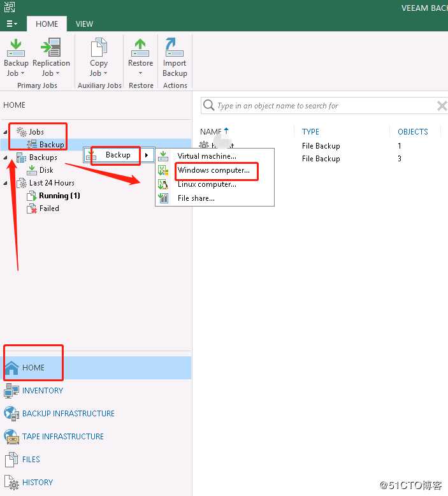Click the FILES documents icon

pos(11,460)
